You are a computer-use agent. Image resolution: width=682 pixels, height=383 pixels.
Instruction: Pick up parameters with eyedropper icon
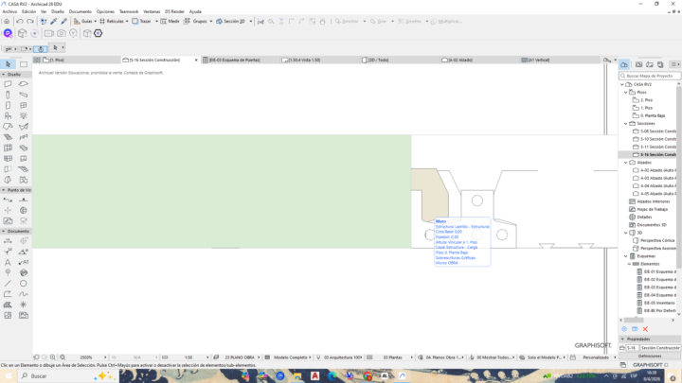point(53,21)
